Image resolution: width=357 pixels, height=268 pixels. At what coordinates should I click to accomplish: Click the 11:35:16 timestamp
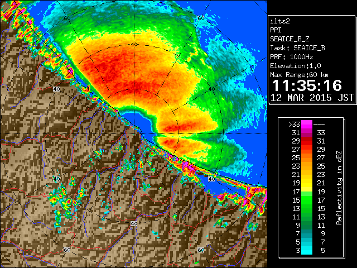pos(307,85)
